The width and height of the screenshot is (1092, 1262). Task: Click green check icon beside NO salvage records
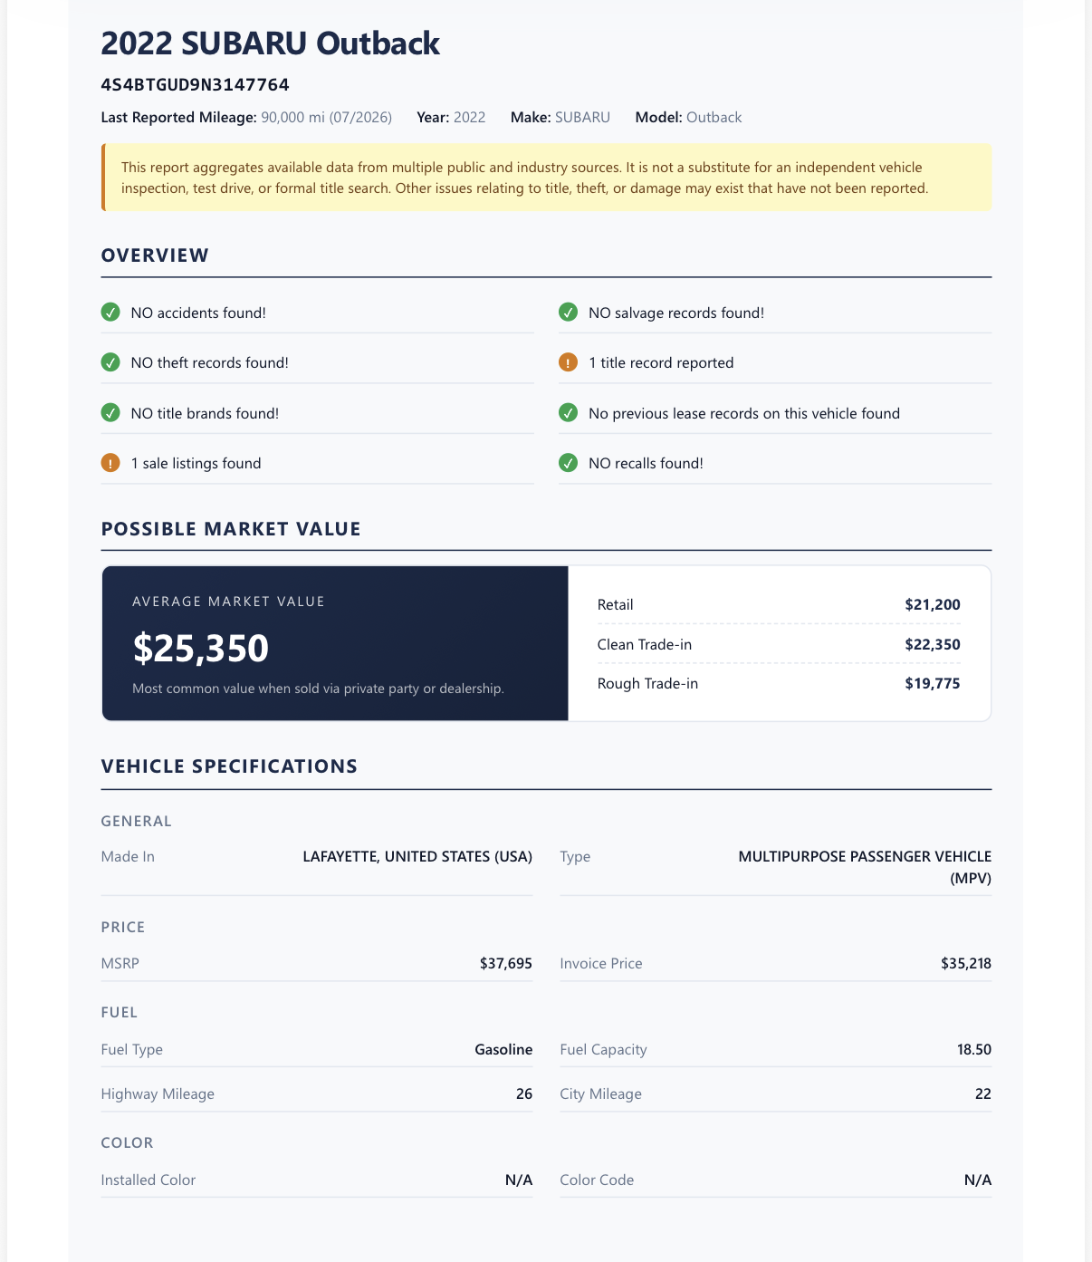tap(568, 313)
